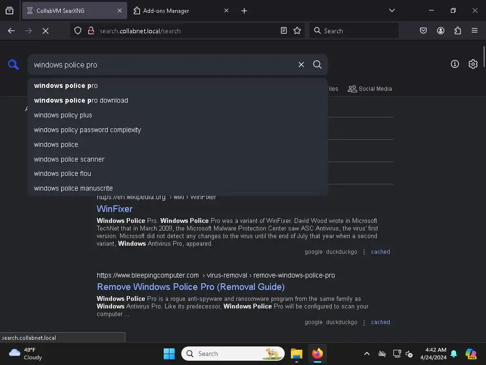486x365 pixels.
Task: Open notifications bell in system tray
Action: point(454,354)
